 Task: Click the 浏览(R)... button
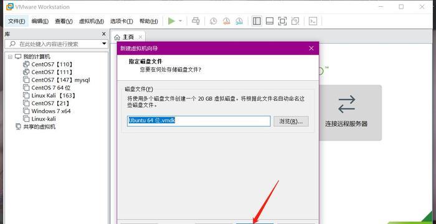pyautogui.click(x=291, y=121)
